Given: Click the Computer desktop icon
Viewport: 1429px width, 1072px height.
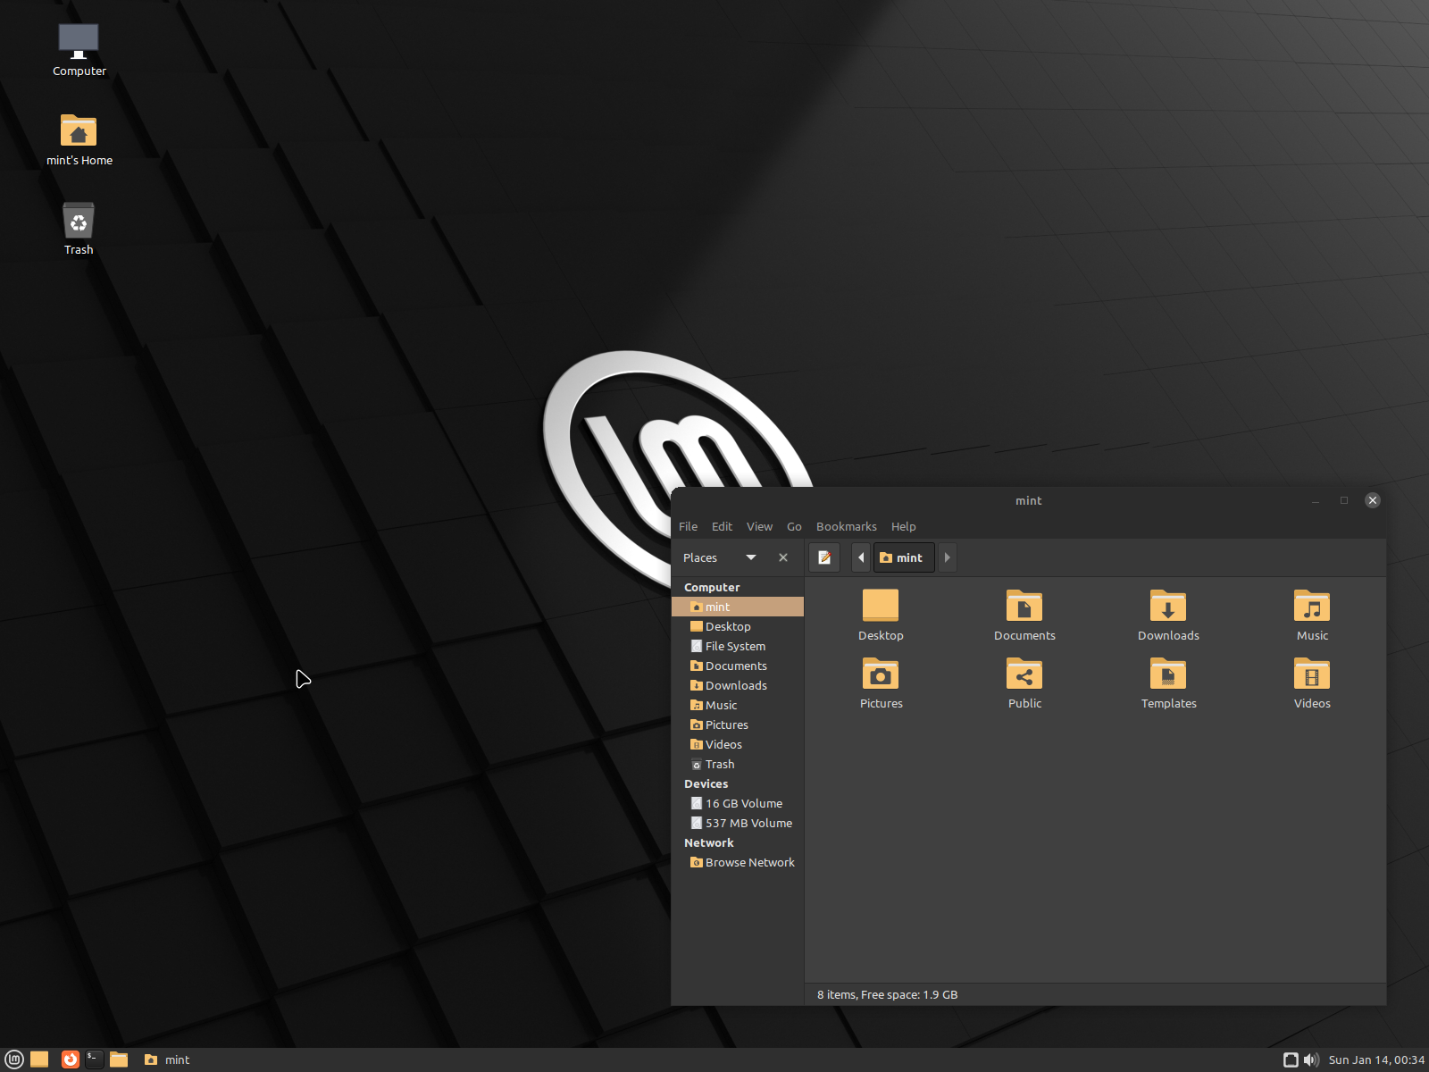Looking at the screenshot, I should [79, 50].
